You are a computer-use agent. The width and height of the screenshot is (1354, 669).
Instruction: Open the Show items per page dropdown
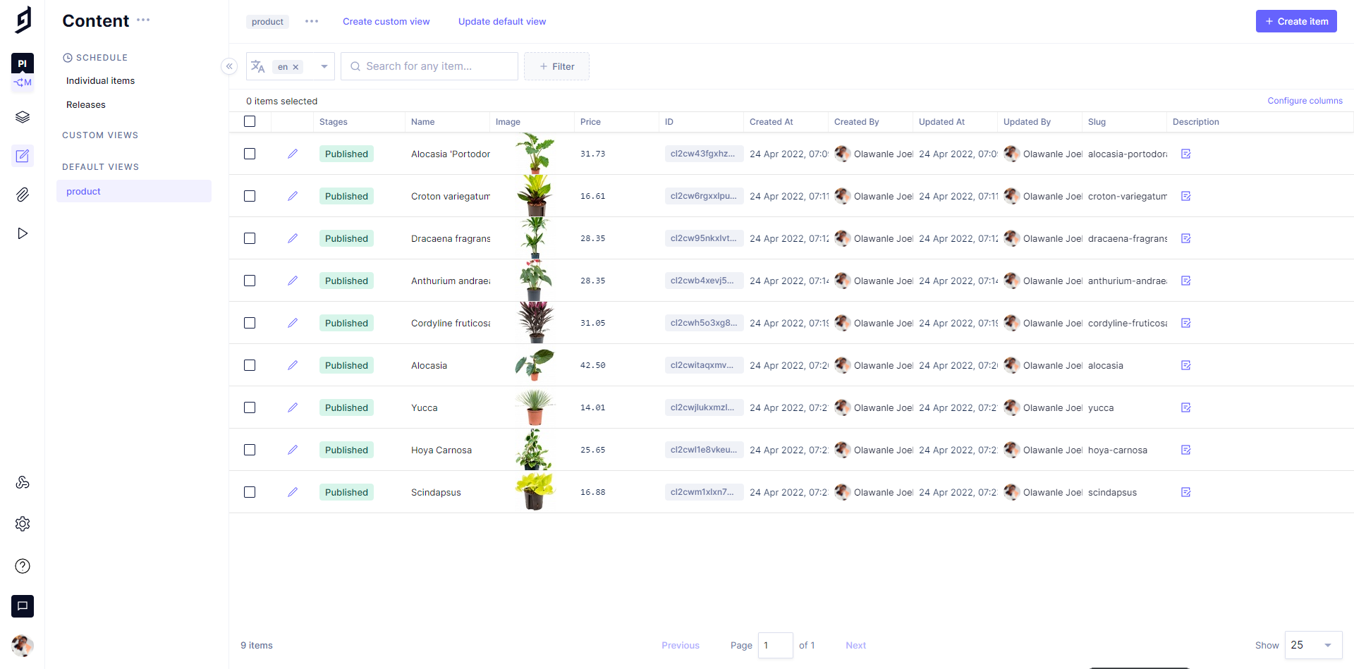(1312, 645)
